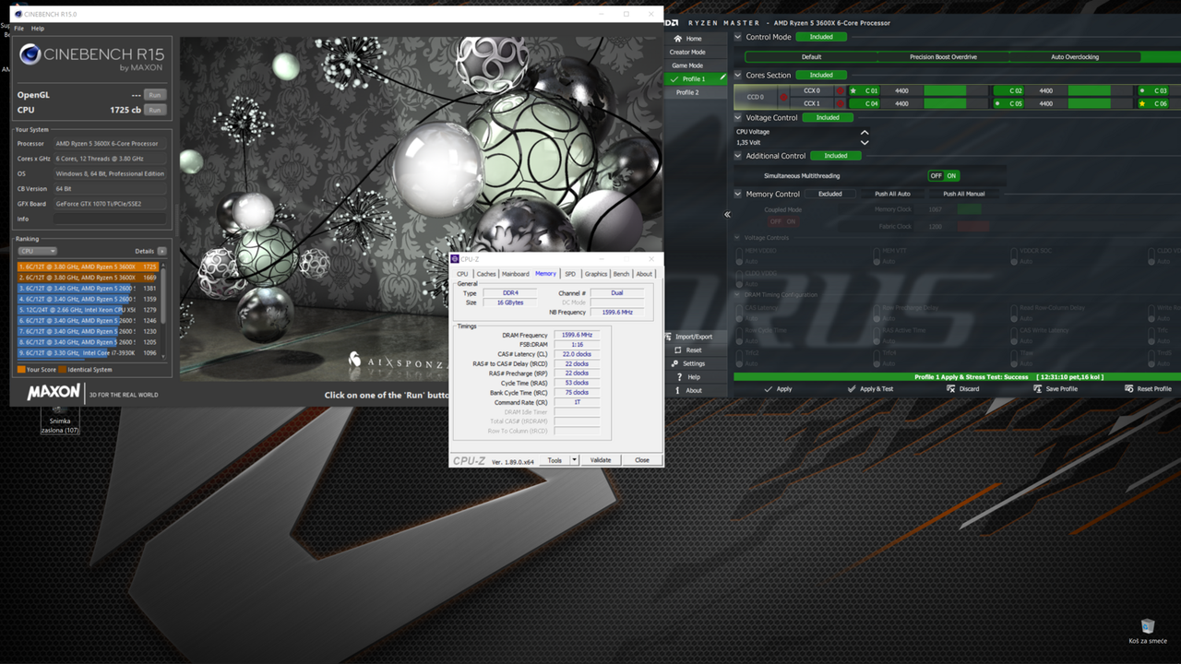Toggle Simultaneous Multithreading OFF
Viewport: 1181px width, 664px height.
936,175
